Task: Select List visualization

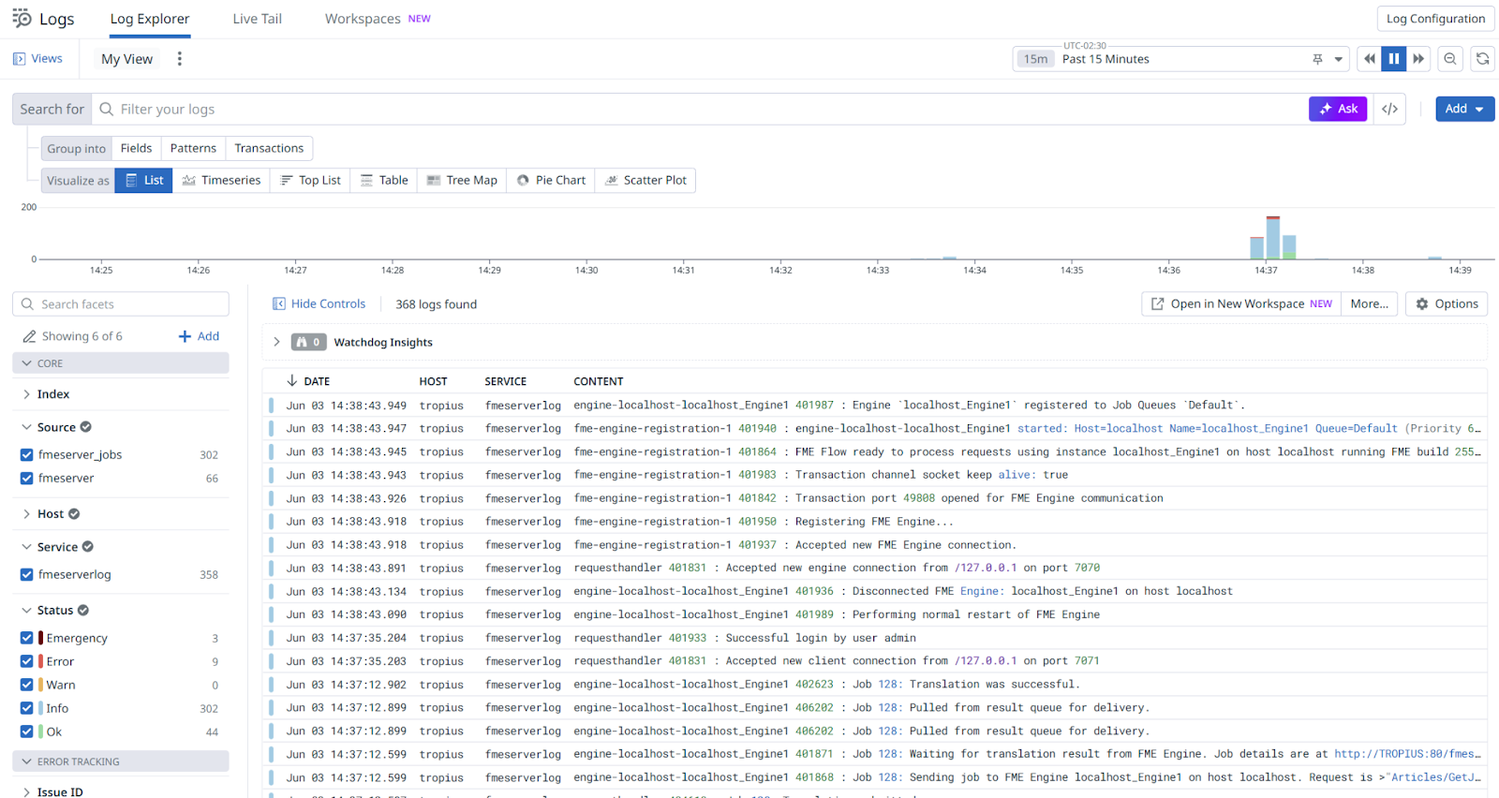Action: tap(144, 181)
